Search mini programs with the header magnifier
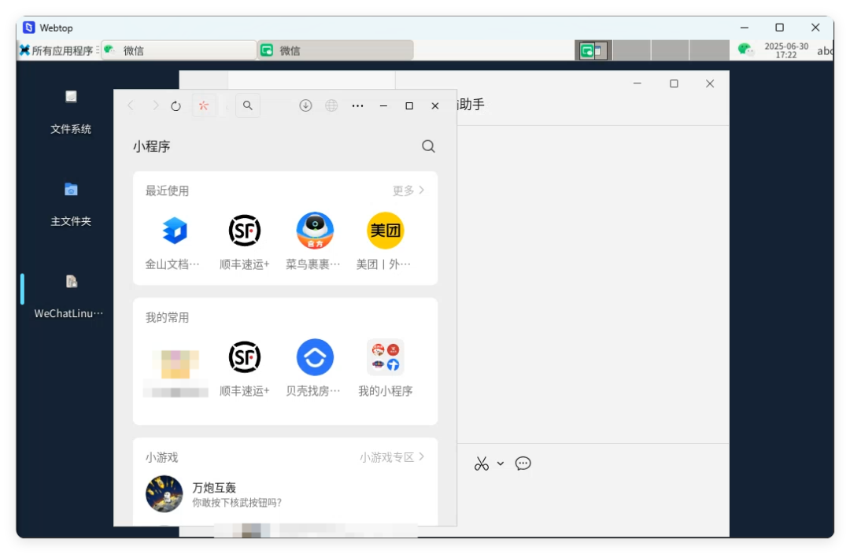Viewport: 850px width, 554px height. (x=428, y=146)
